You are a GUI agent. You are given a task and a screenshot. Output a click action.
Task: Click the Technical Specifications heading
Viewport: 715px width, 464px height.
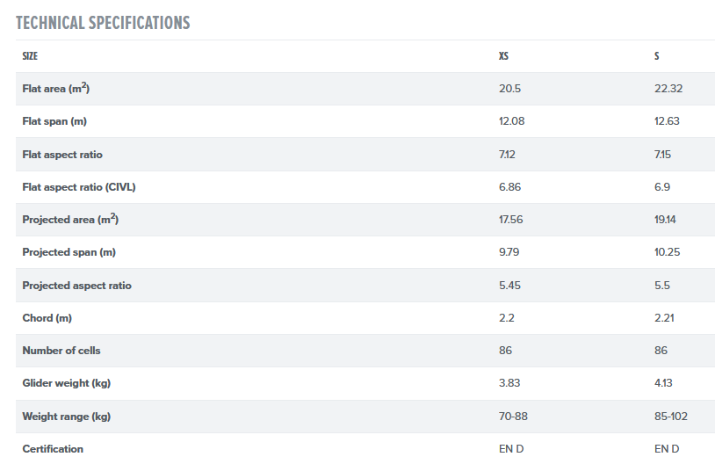(103, 22)
